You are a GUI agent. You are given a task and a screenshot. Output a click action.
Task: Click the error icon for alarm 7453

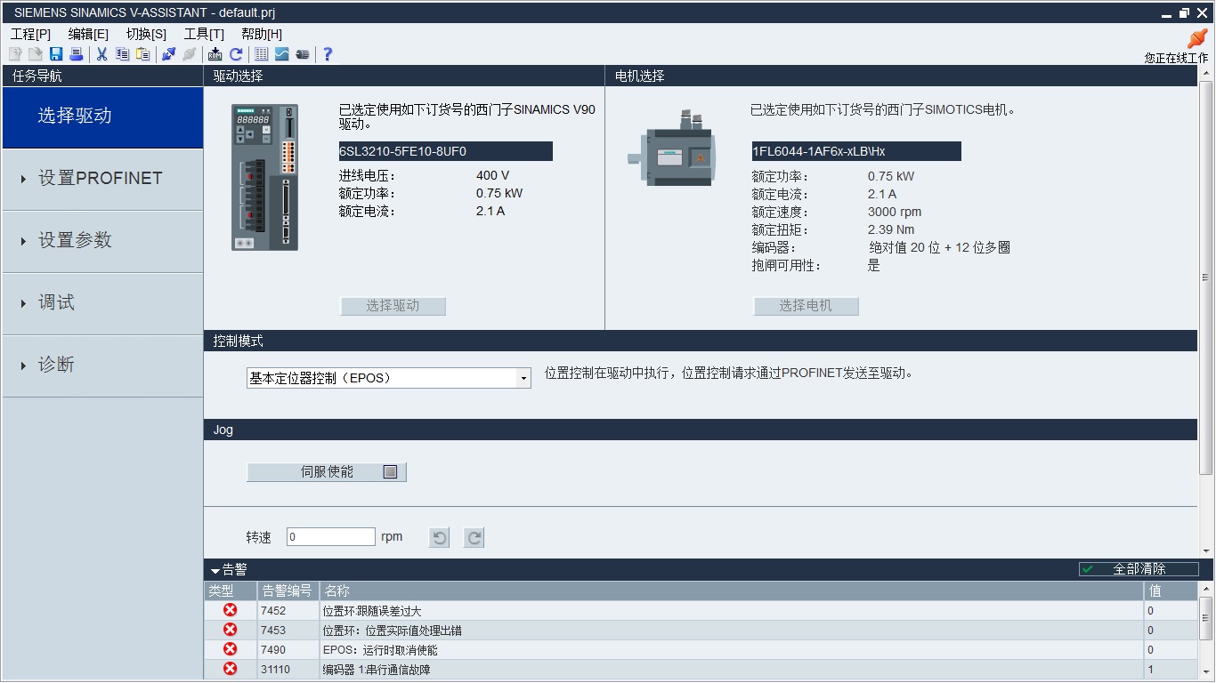tap(230, 630)
